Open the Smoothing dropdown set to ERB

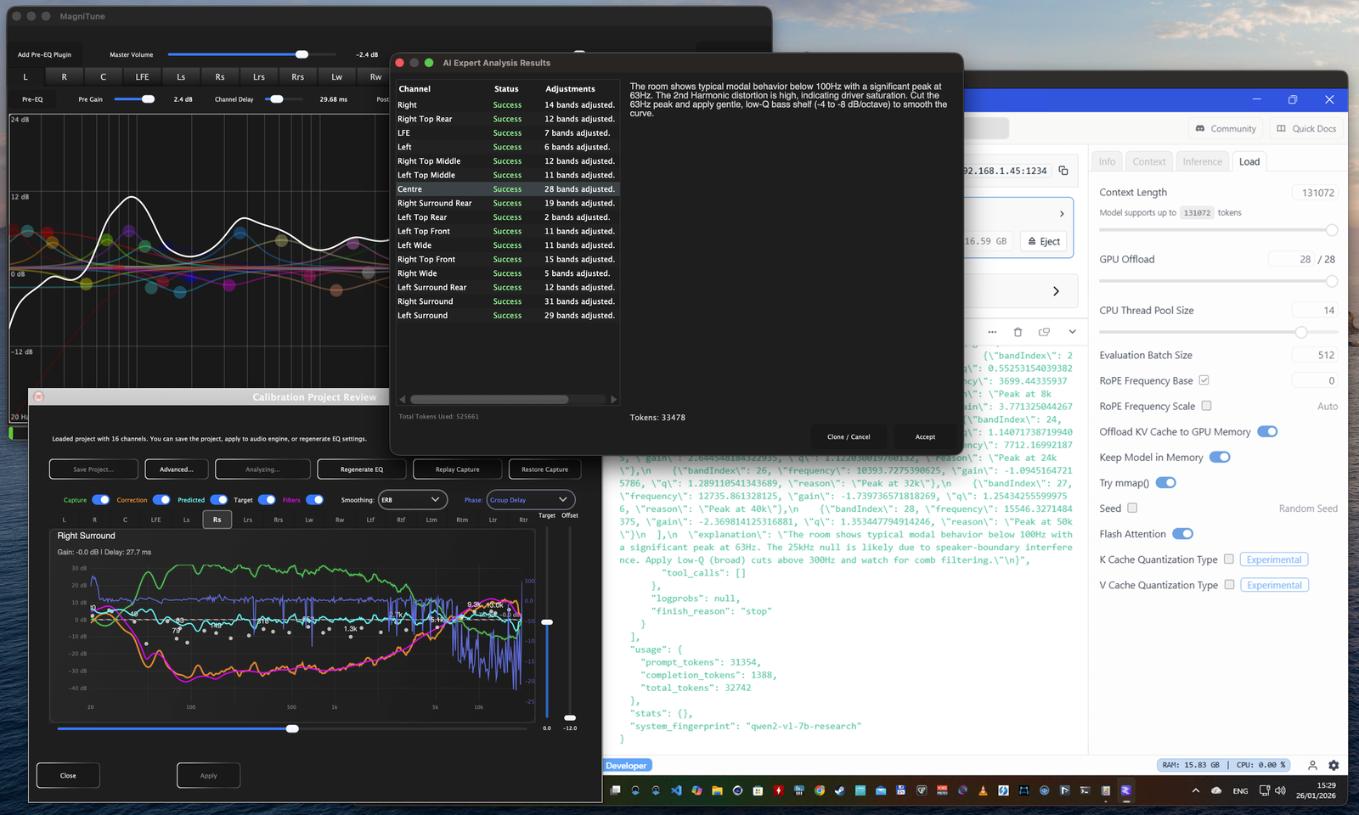tap(413, 499)
